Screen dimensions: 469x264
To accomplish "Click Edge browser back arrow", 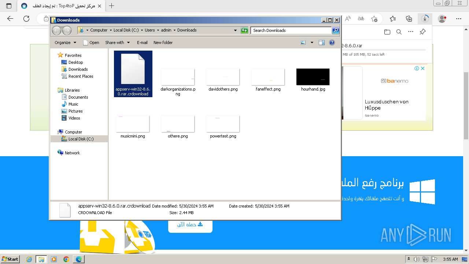I will [10, 18].
